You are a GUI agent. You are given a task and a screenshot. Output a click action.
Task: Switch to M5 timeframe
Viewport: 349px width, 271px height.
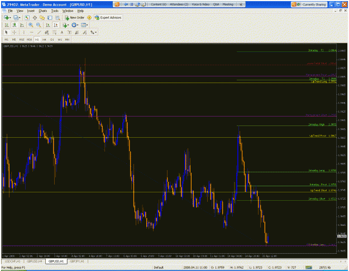pos(14,40)
